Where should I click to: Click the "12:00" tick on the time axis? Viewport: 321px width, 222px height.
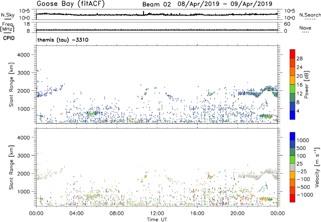click(157, 213)
